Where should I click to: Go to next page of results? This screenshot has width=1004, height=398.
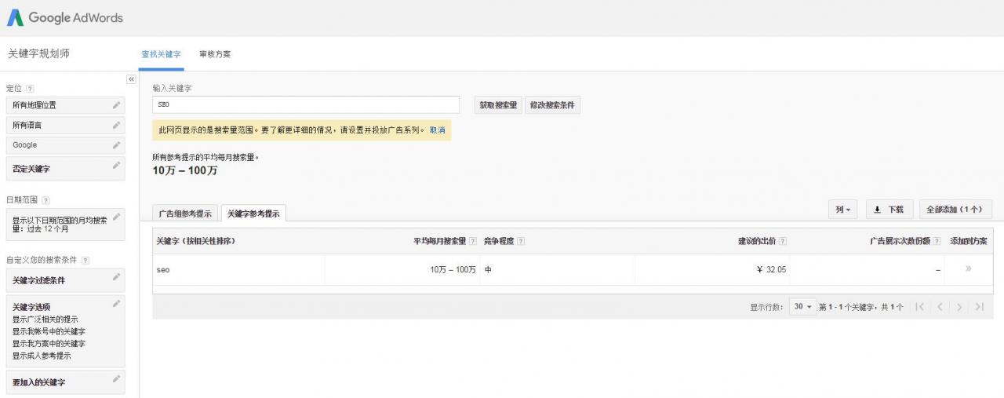(x=959, y=307)
